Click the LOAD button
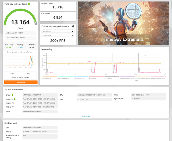The image size is (172, 141). 12,73
